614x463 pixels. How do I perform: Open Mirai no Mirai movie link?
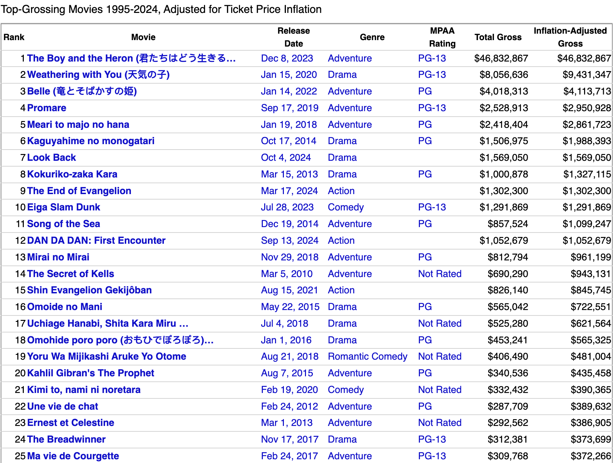[x=58, y=257]
